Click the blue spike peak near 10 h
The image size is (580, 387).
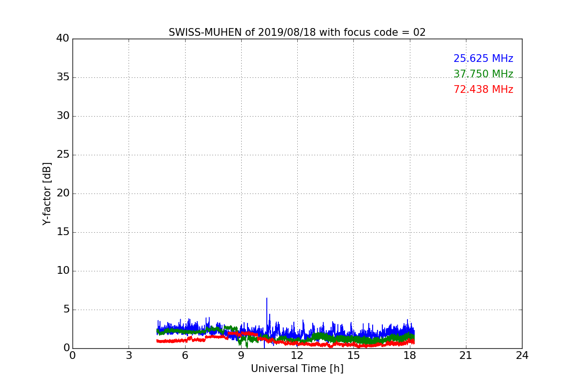[x=267, y=298]
